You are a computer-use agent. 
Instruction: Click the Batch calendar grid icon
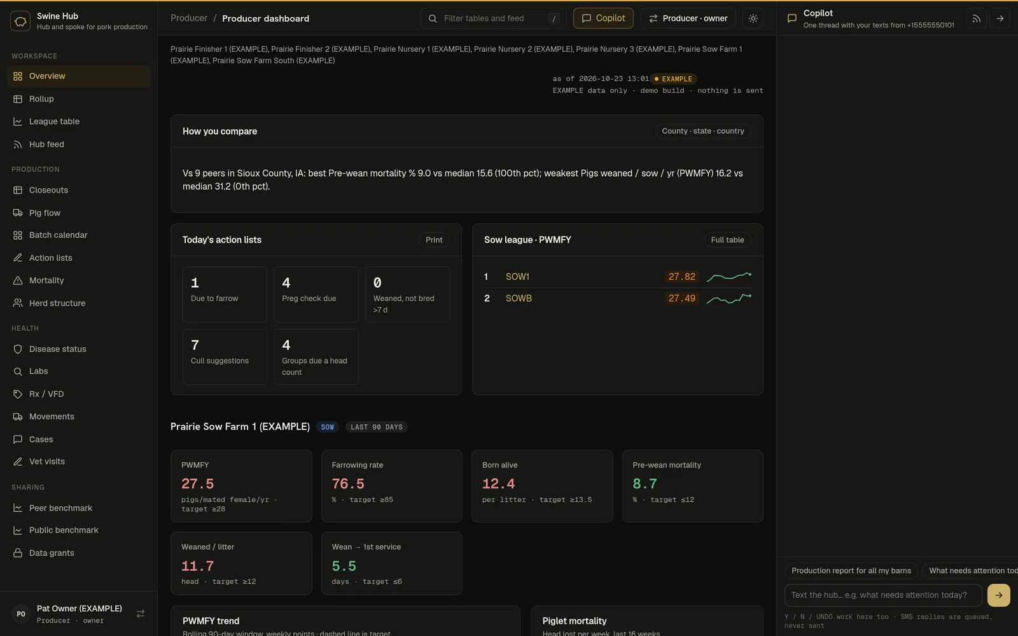pos(18,235)
